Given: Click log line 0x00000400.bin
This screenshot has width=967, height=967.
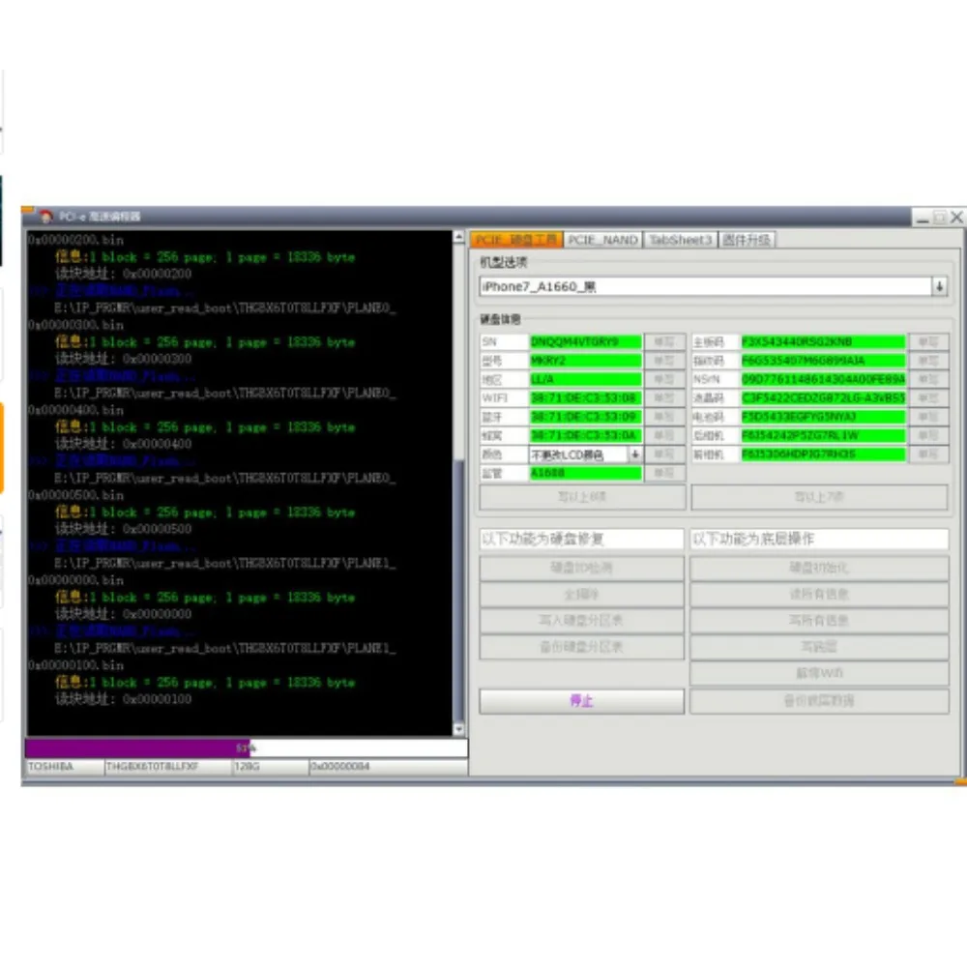Looking at the screenshot, I should coord(75,410).
